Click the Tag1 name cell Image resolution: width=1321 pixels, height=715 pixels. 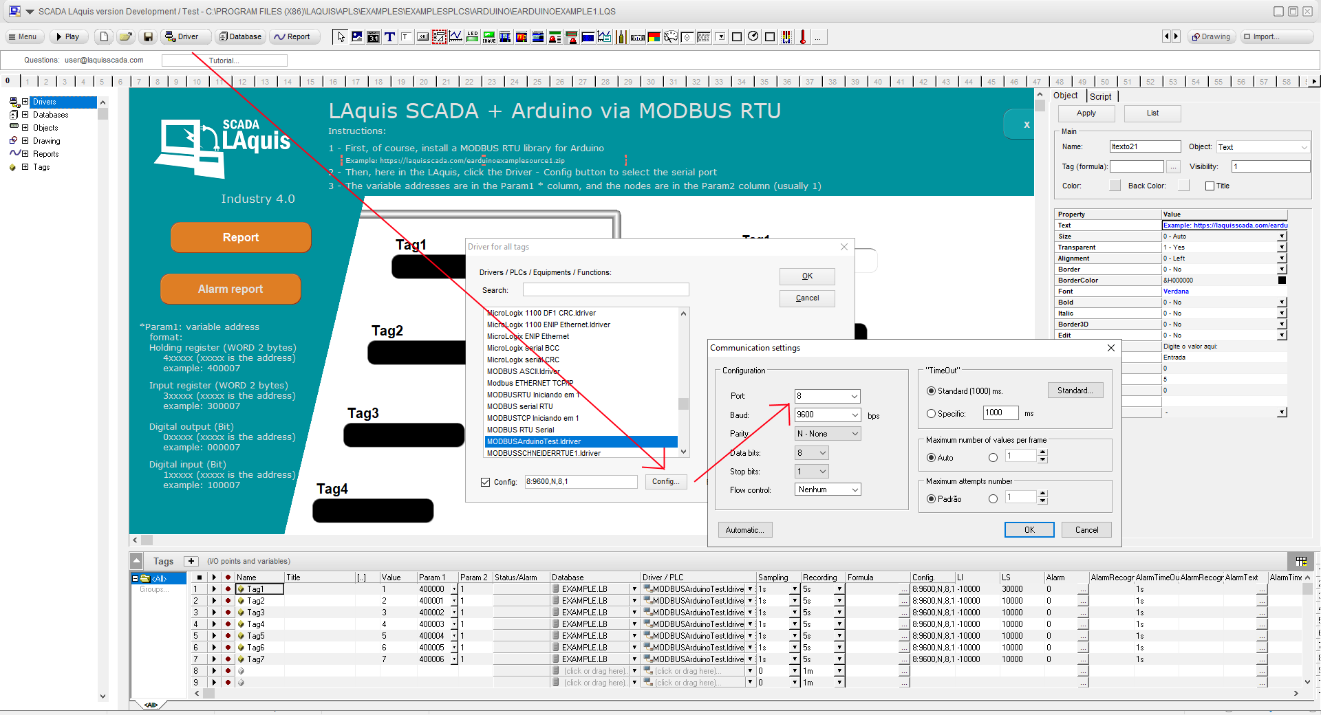pos(259,589)
